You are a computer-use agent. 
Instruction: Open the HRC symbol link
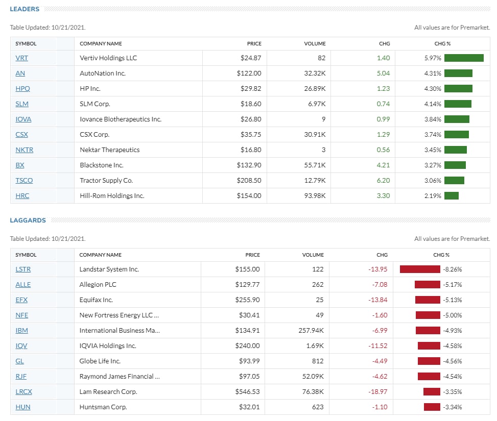coord(22,196)
